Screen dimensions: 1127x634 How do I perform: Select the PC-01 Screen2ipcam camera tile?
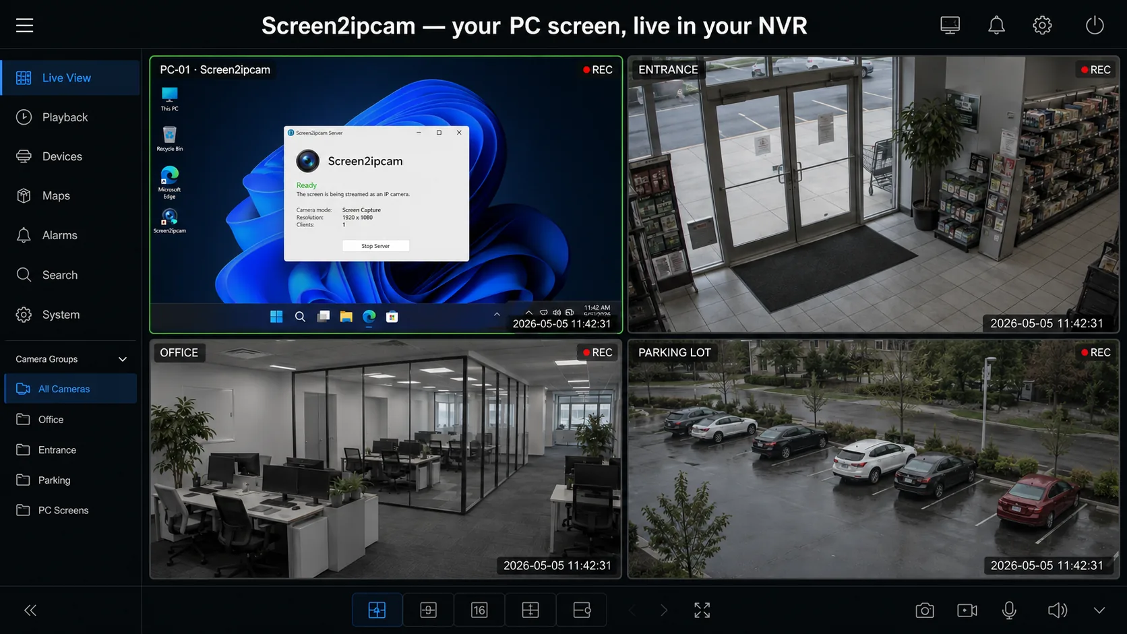(x=386, y=195)
